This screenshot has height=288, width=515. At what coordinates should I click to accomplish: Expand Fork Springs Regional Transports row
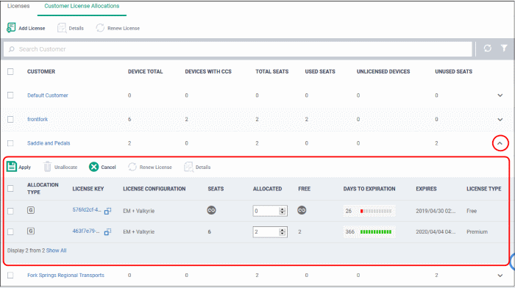(500, 276)
